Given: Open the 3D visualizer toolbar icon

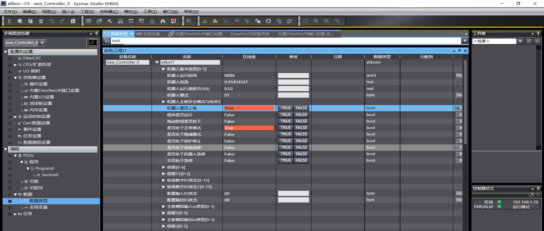Looking at the screenshot, I should tap(89, 21).
